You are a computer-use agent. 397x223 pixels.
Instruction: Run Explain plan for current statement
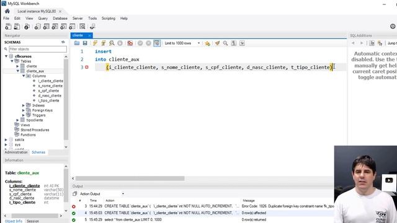[112, 43]
